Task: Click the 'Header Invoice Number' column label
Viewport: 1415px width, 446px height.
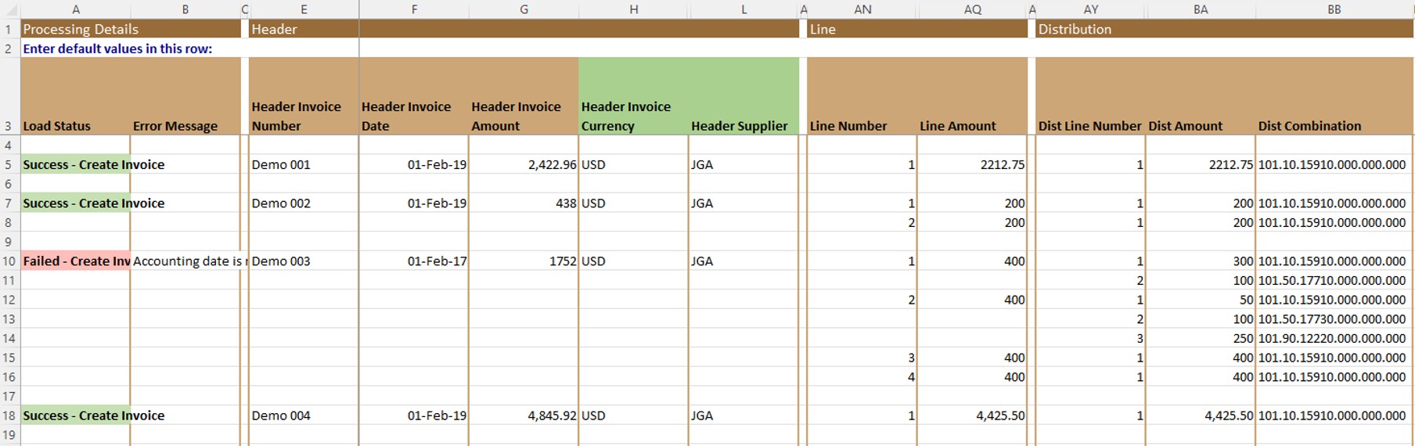Action: pyautogui.click(x=297, y=116)
